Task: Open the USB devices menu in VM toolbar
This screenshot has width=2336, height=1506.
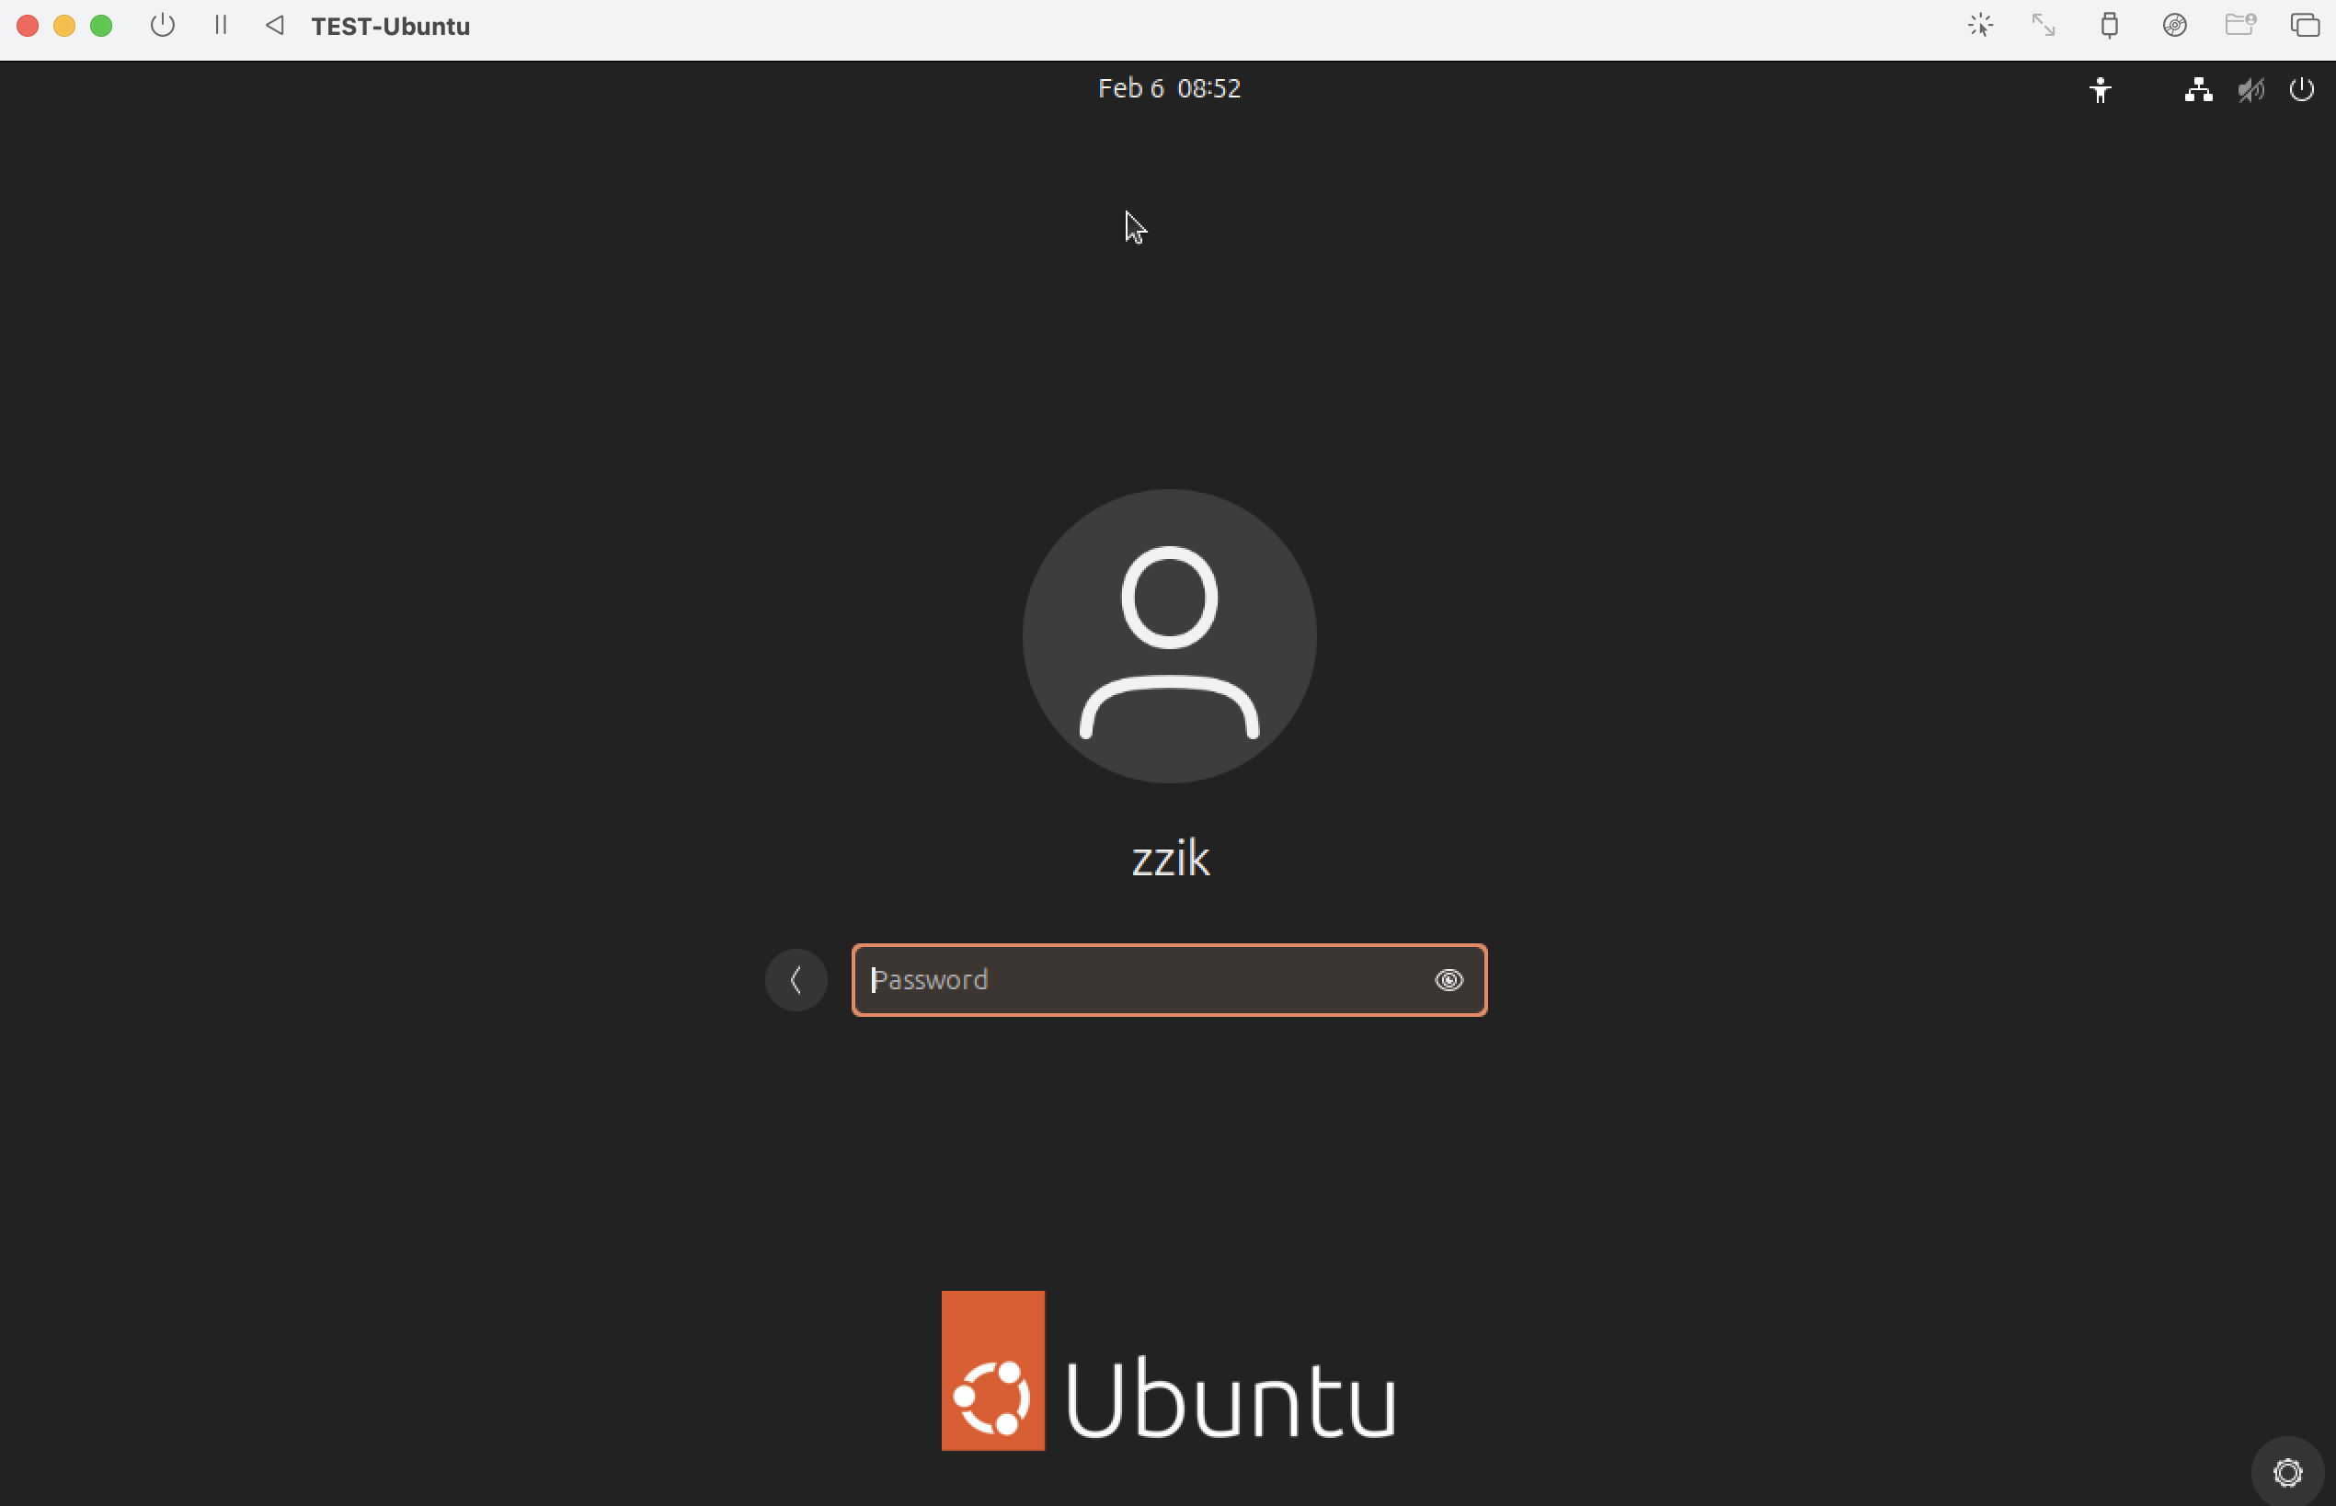Action: pos(2109,26)
